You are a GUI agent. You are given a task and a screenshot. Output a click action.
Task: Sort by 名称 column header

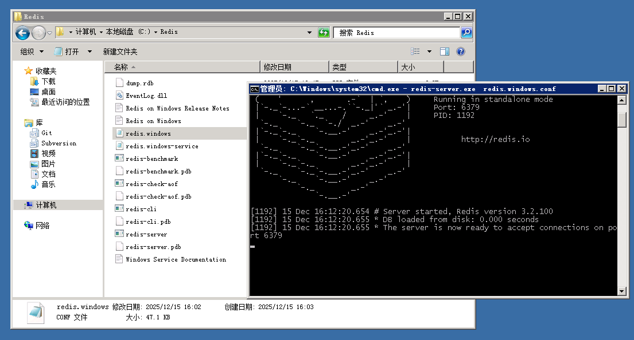pos(182,67)
